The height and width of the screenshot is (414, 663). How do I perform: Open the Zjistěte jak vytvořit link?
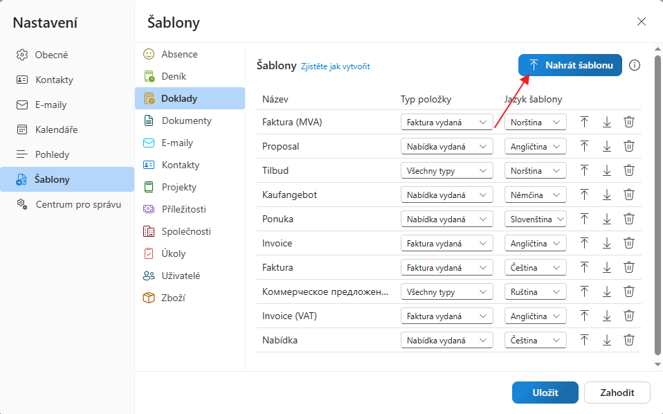click(x=336, y=66)
